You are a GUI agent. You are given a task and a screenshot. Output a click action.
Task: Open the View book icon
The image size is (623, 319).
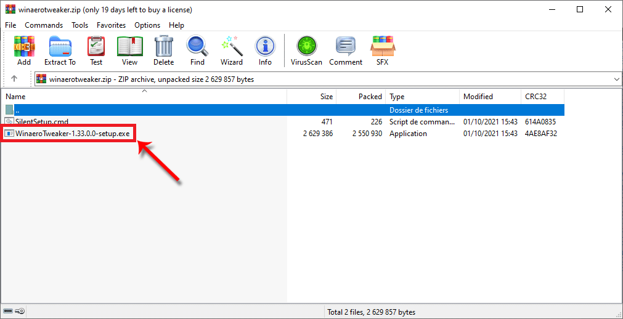(129, 51)
